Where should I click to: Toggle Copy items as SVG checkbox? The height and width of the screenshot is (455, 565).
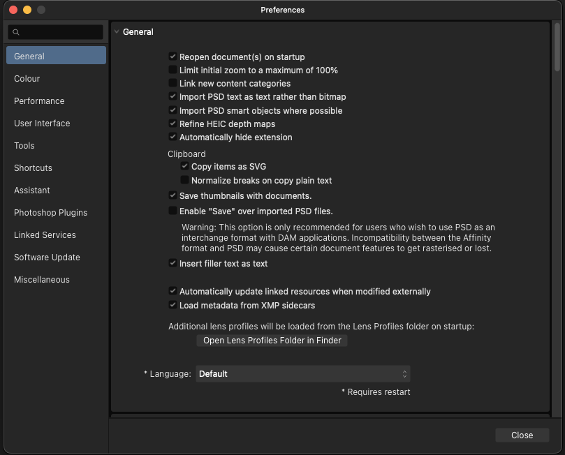coord(184,166)
